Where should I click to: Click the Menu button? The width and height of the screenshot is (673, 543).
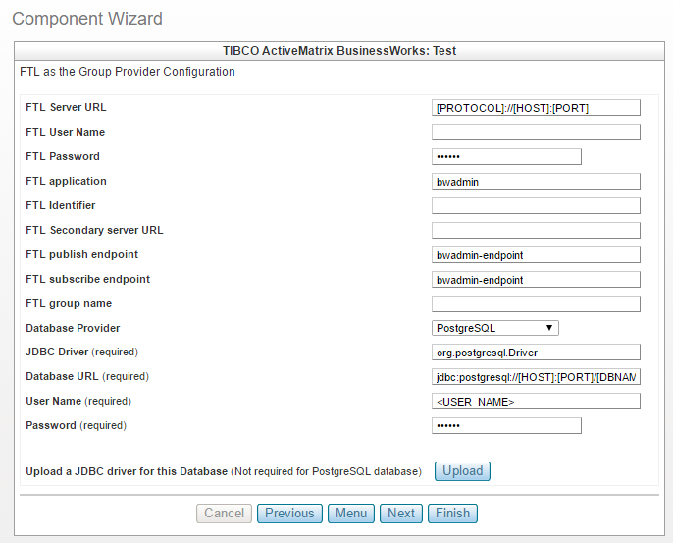pyautogui.click(x=351, y=513)
